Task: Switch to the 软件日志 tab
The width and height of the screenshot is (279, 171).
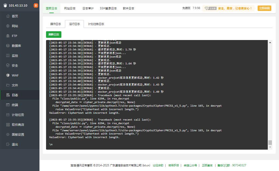Action: [x=129, y=8]
